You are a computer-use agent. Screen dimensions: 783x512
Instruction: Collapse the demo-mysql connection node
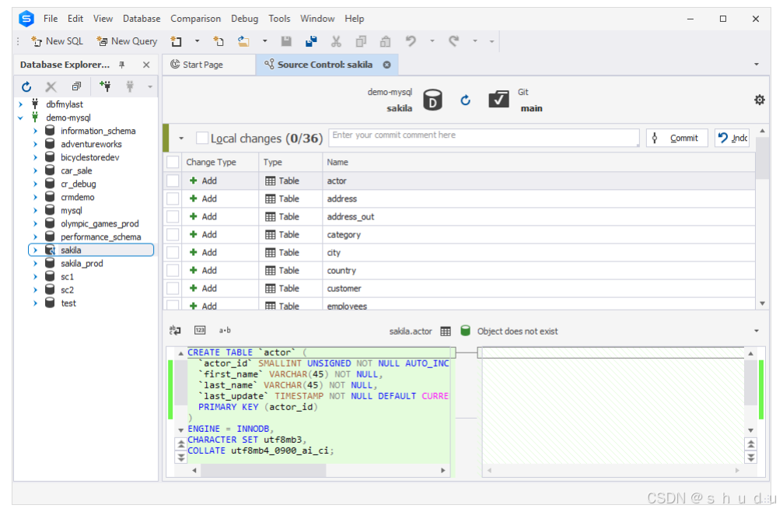click(x=20, y=118)
